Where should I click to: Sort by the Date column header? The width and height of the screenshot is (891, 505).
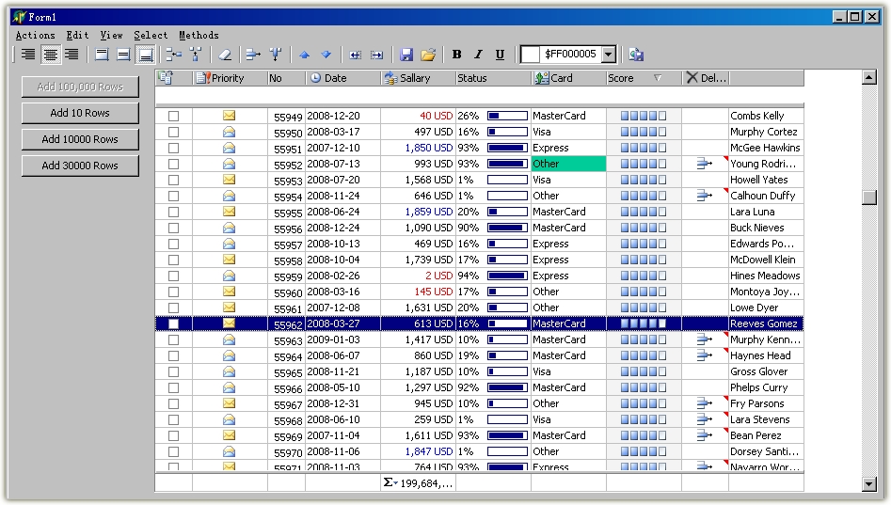tap(342, 78)
